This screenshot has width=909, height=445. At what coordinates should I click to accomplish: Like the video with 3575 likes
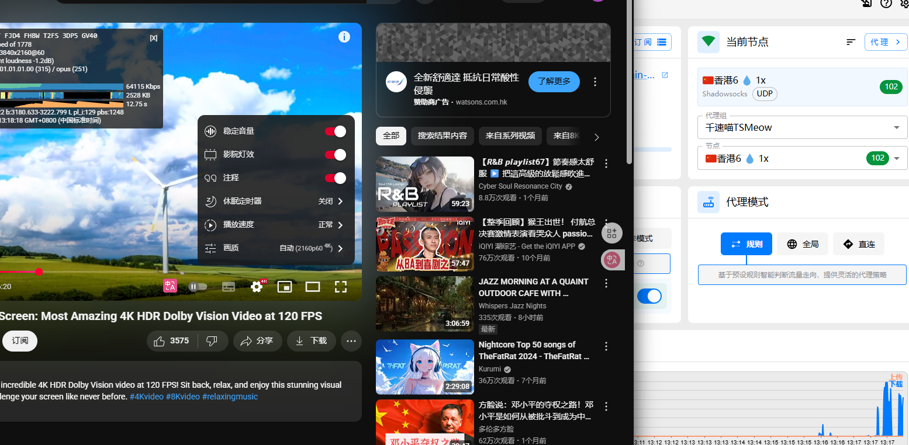pos(172,340)
